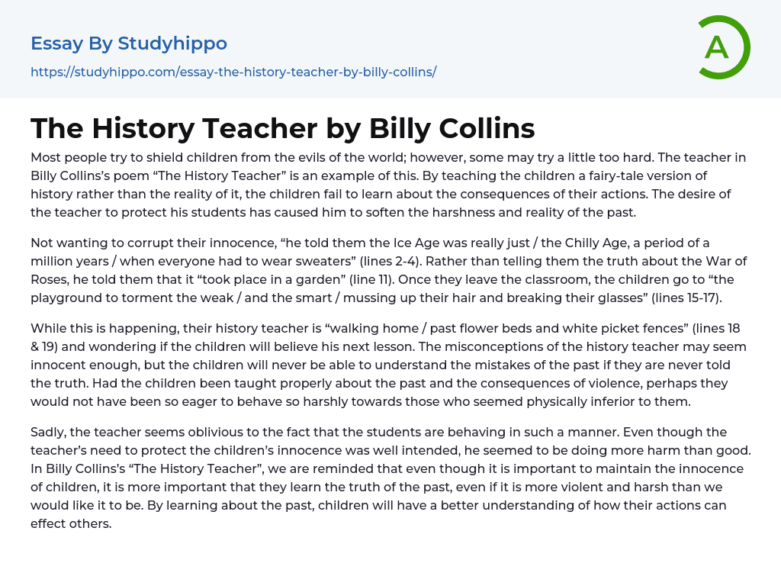
Task: Click the green Studyhippo A logo
Action: (x=723, y=47)
